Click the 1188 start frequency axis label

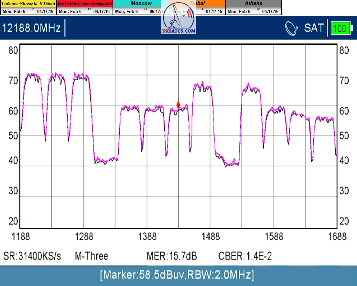click(21, 237)
